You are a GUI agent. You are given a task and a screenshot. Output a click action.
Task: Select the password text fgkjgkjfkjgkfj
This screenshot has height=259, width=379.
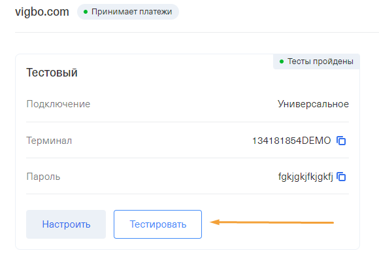pyautogui.click(x=306, y=177)
